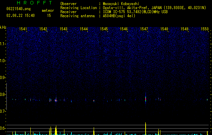Click the HROFFT title text
Image resolution: width=212 pixels, height=135 pixels.
point(34,3)
